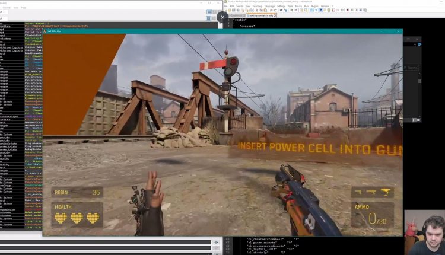Open the File menu in Notepad++

225,7
